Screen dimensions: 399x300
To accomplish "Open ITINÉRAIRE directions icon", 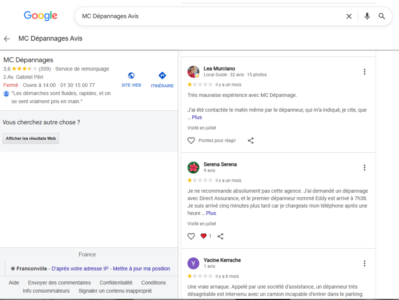I will coord(162,76).
